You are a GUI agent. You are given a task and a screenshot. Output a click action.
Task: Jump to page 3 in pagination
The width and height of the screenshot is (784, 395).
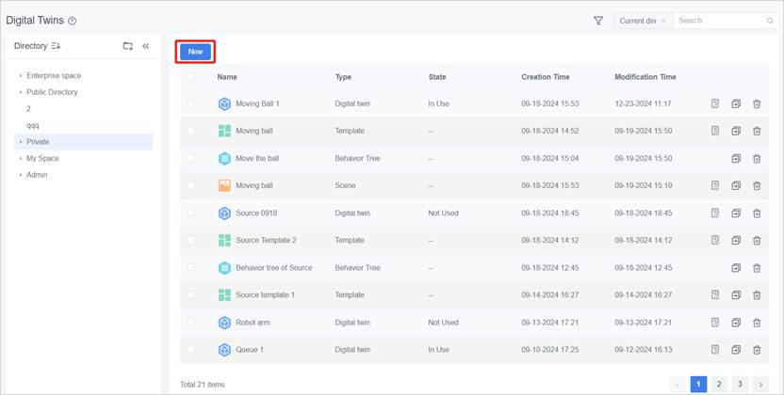(740, 384)
